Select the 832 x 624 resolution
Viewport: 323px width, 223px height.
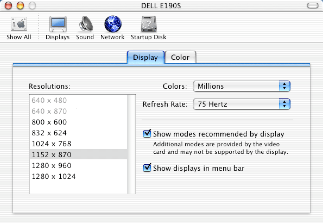(x=78, y=133)
